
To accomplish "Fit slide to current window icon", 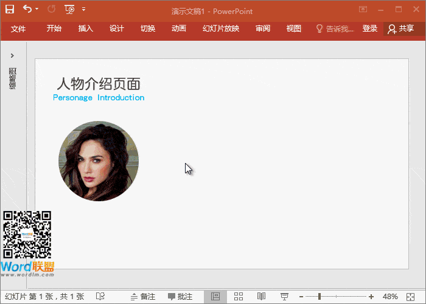I will click(412, 296).
